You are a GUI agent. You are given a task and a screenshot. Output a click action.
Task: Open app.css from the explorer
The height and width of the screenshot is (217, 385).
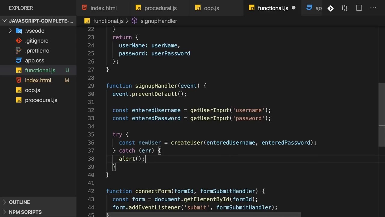(34, 60)
